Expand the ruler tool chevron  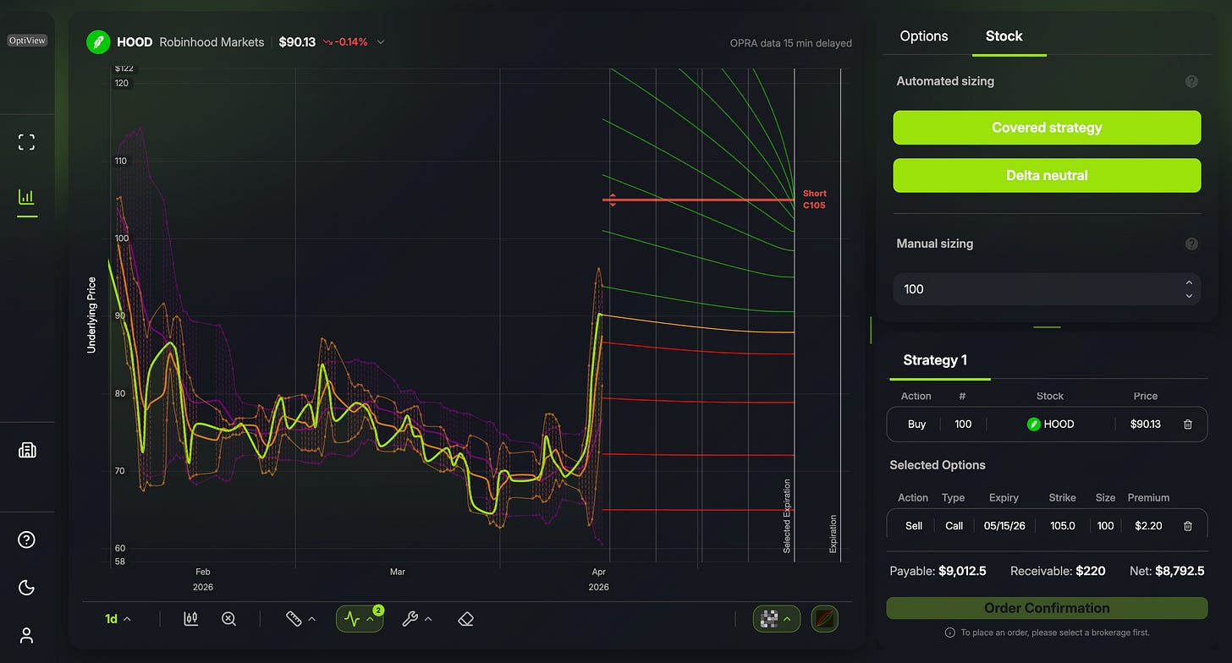pos(311,619)
